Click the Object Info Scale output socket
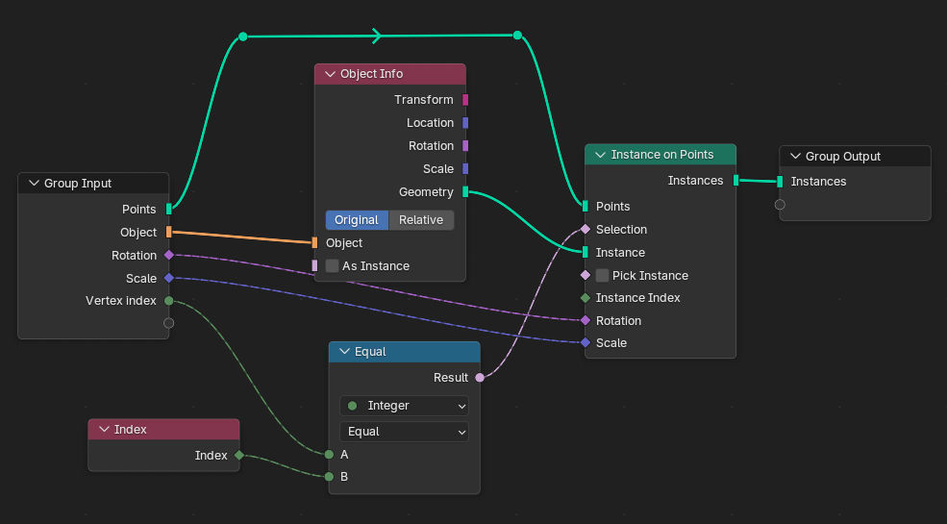The height and width of the screenshot is (524, 947). pos(465,168)
